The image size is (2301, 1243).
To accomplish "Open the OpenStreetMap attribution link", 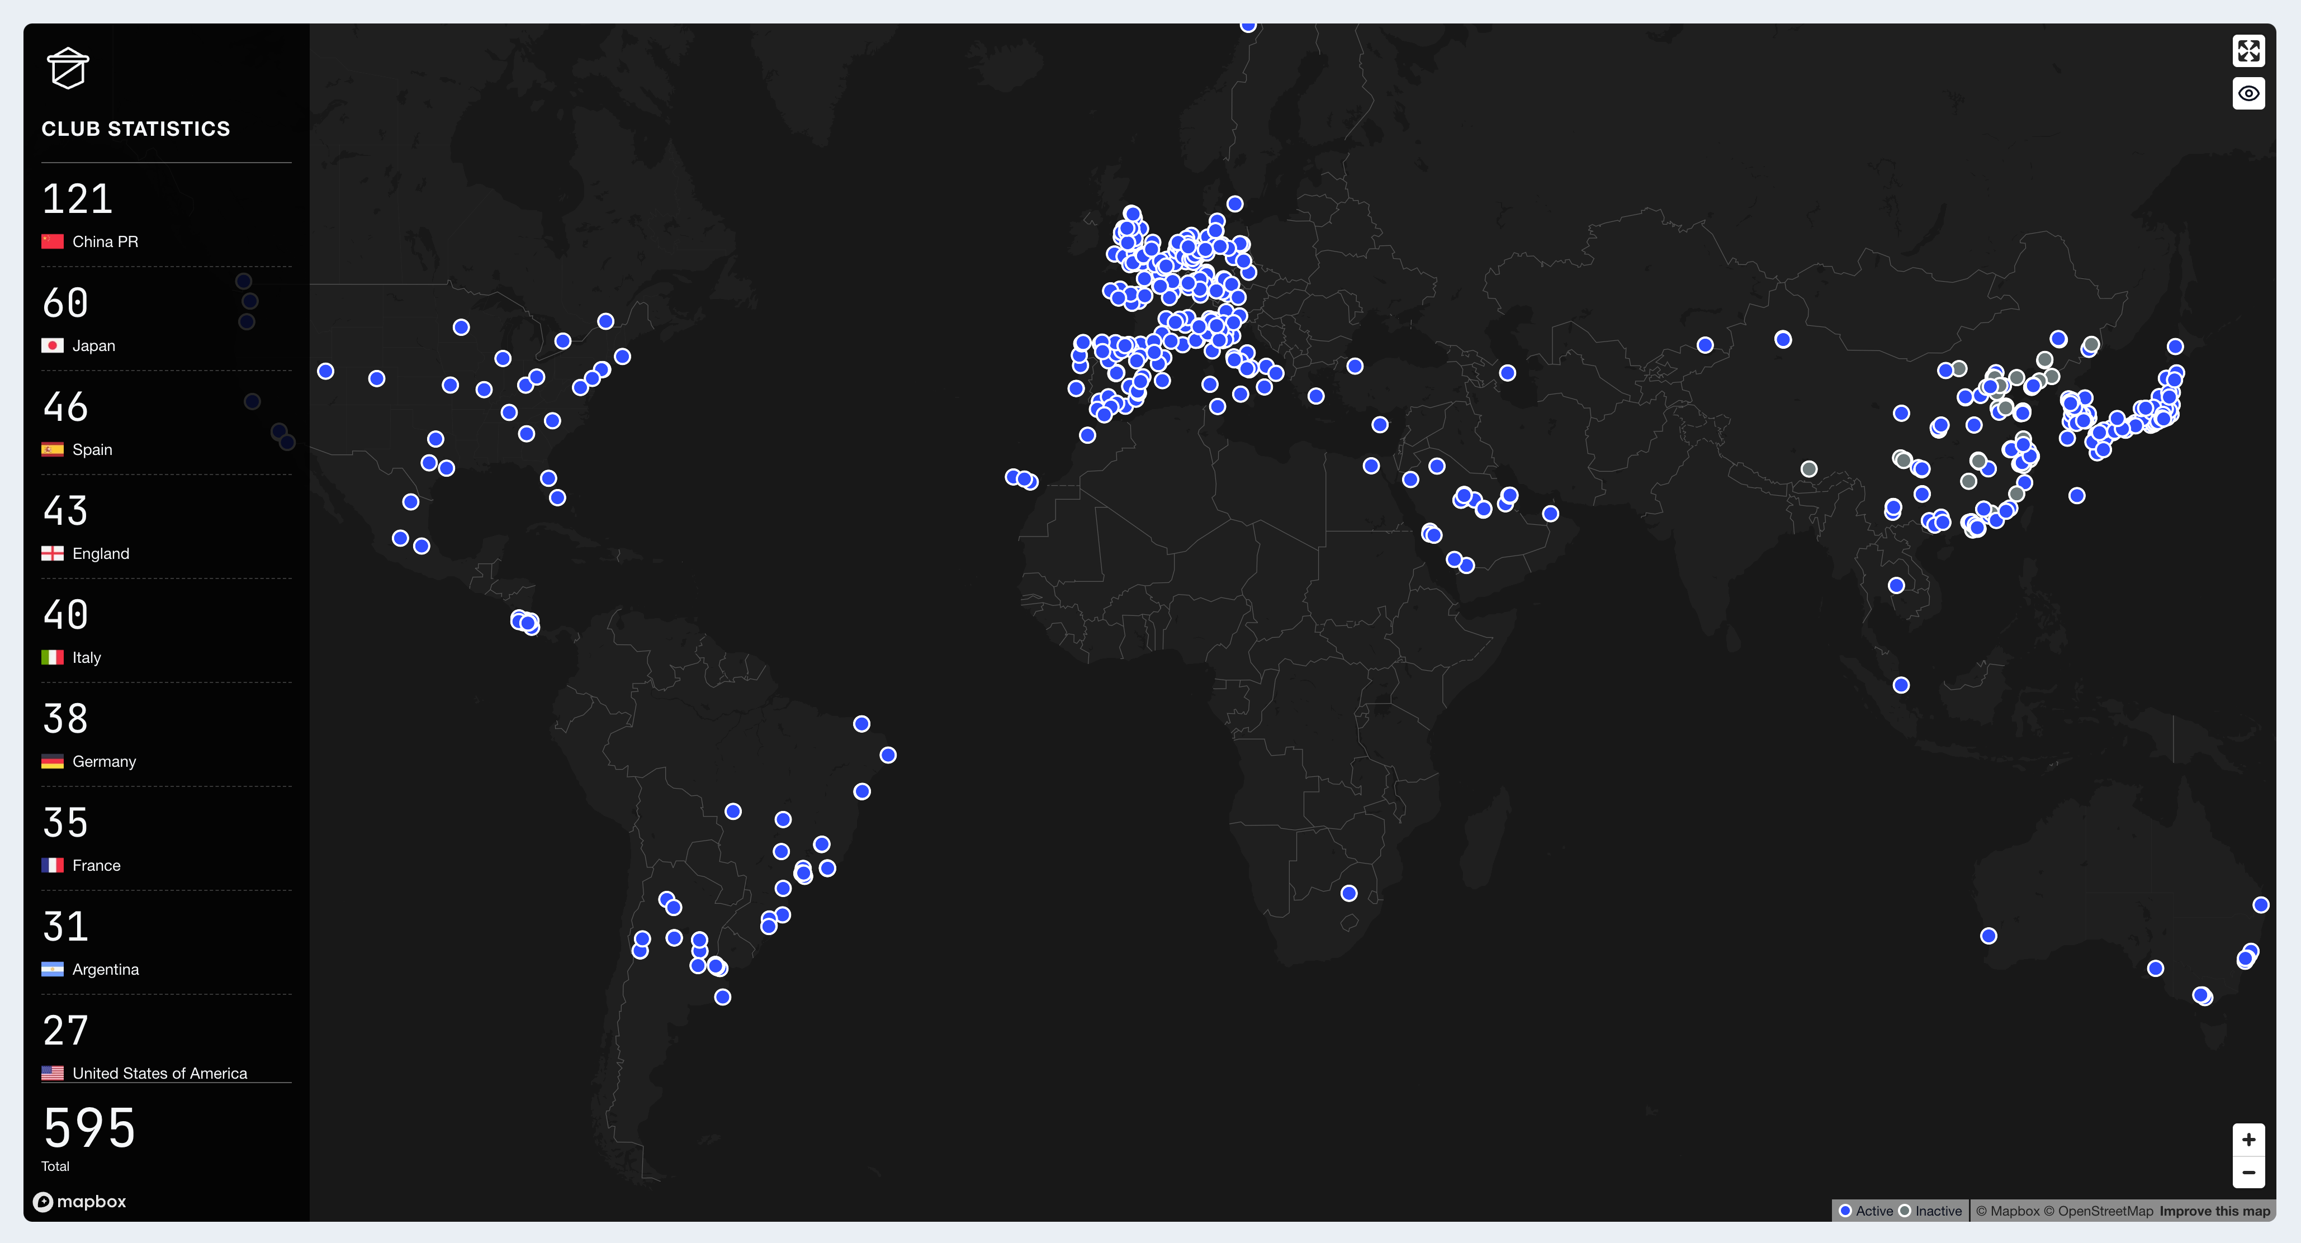I will click(x=2099, y=1212).
